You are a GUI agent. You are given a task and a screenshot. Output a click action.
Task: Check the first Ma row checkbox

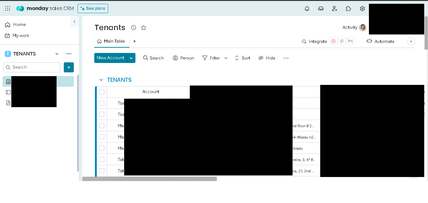[x=102, y=126]
